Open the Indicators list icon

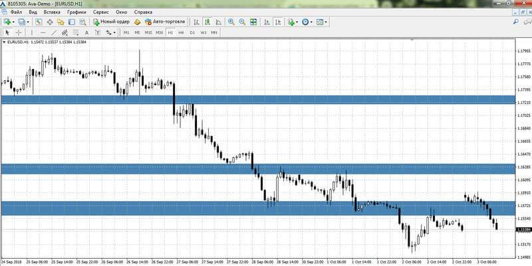[x=291, y=22]
